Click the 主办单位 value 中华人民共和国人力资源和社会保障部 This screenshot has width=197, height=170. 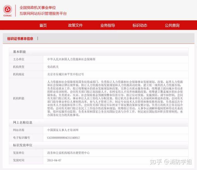71,59
